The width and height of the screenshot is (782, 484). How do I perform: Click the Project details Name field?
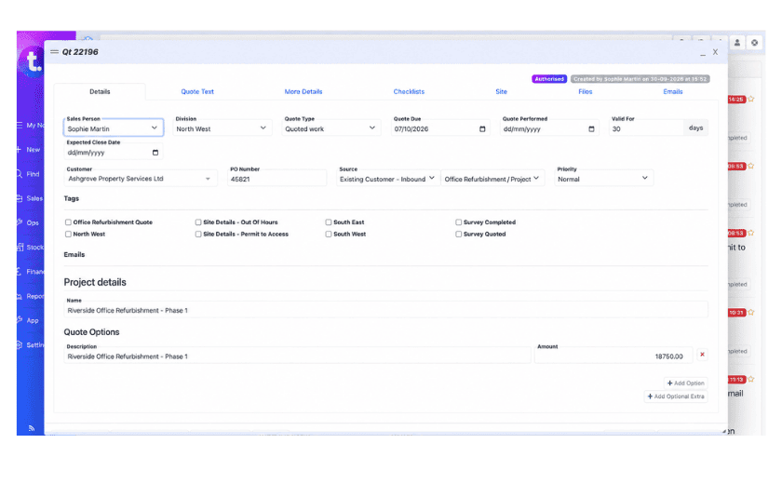(x=385, y=310)
